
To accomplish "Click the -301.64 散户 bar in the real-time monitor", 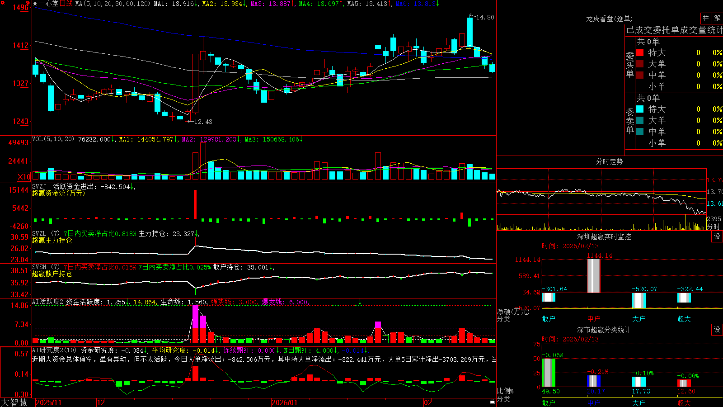I will click(549, 297).
